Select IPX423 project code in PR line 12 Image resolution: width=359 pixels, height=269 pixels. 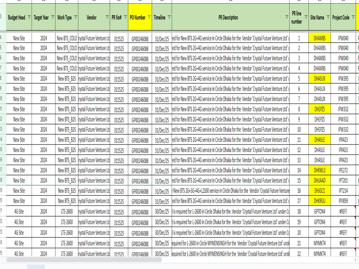pos(343,150)
